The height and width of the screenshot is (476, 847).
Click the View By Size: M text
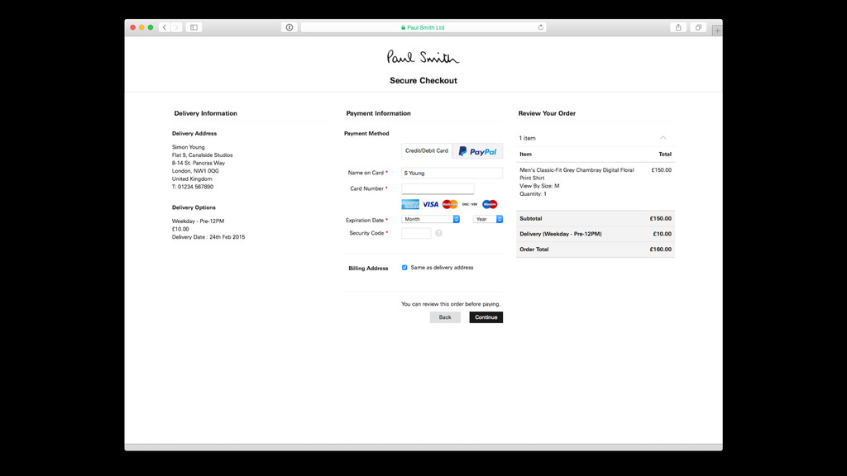[x=539, y=186]
